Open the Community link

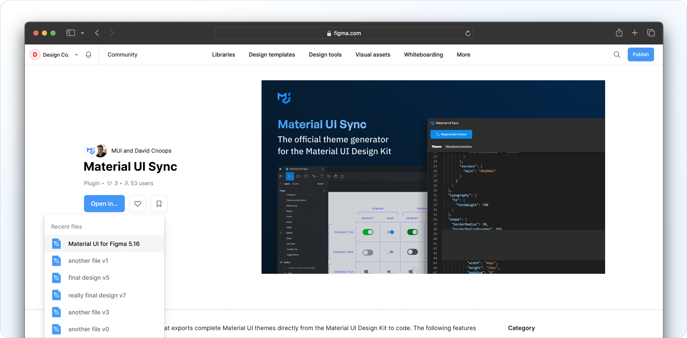(x=122, y=55)
